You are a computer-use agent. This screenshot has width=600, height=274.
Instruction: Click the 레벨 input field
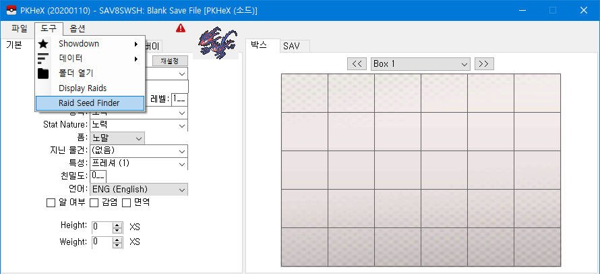coord(179,99)
